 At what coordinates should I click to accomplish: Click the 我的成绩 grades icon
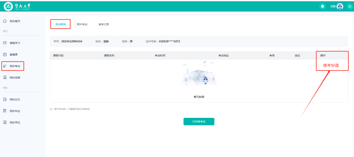(5, 78)
